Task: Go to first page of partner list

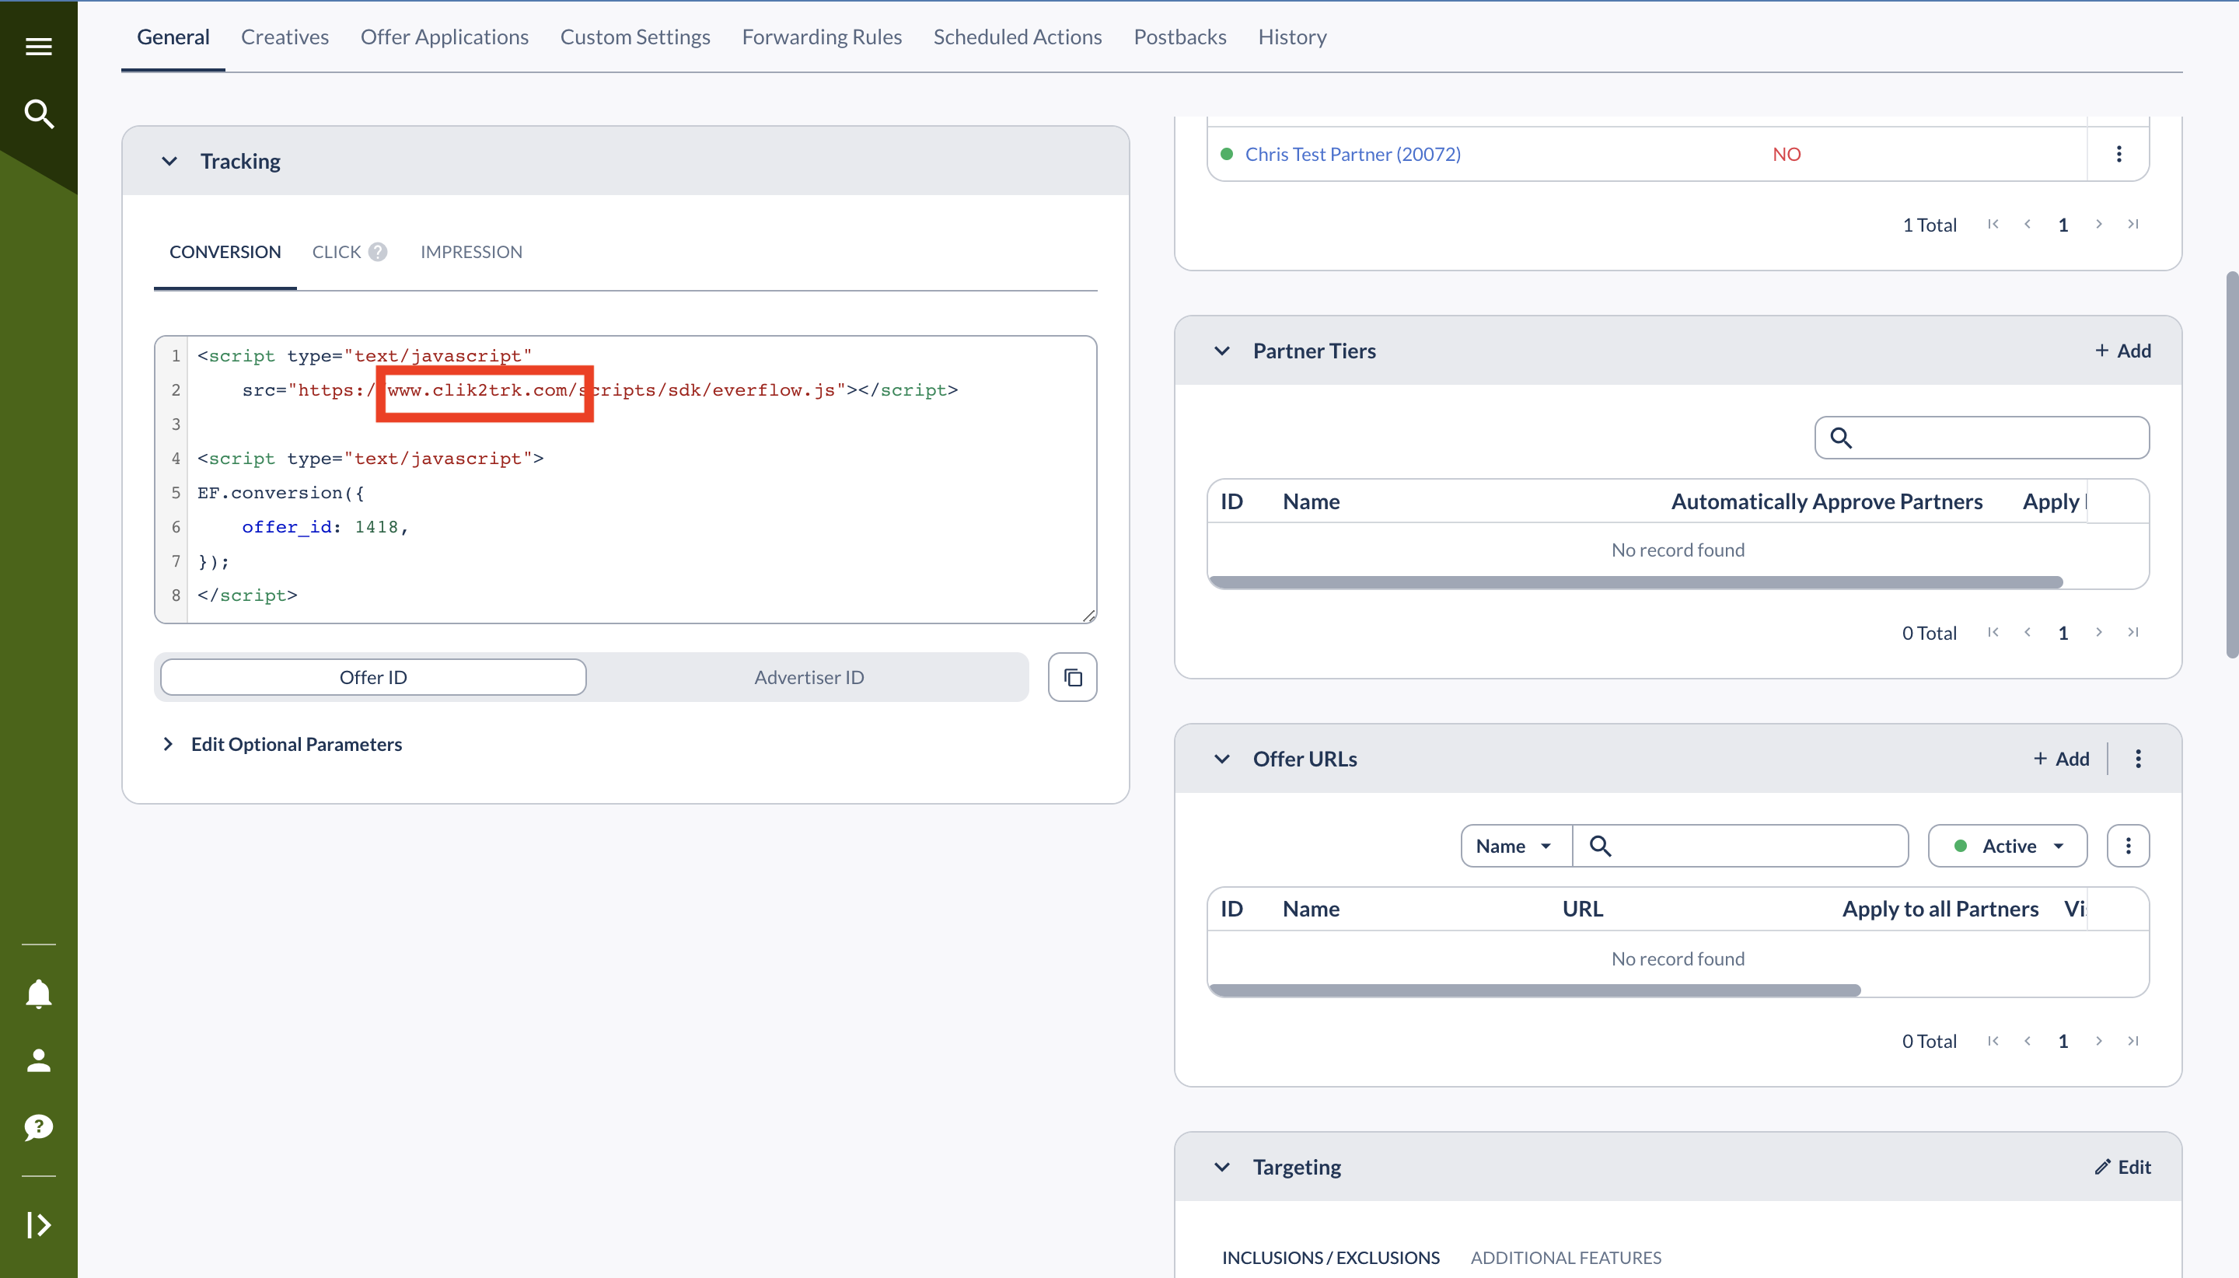Action: pos(1993,224)
